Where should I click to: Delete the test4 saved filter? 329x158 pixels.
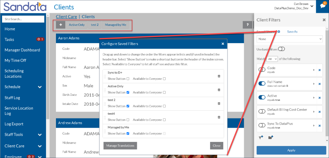219,117
